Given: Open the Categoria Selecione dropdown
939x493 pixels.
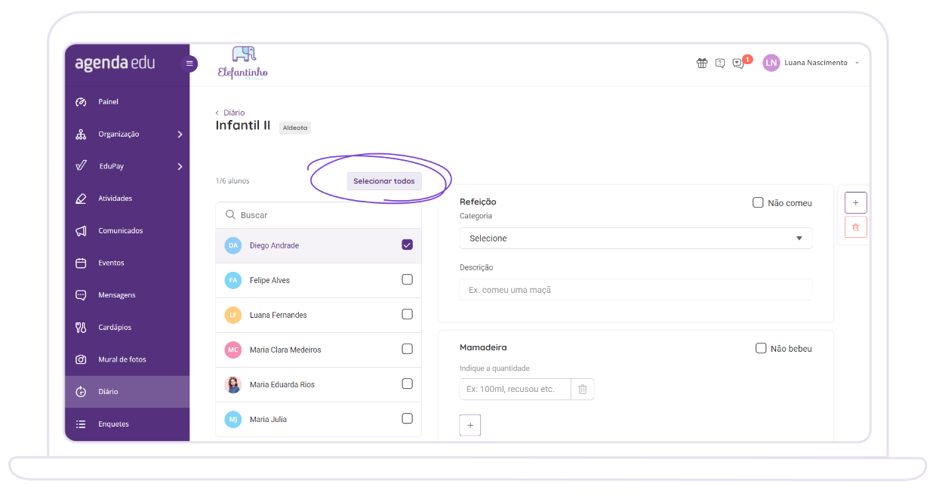Looking at the screenshot, I should coord(636,238).
